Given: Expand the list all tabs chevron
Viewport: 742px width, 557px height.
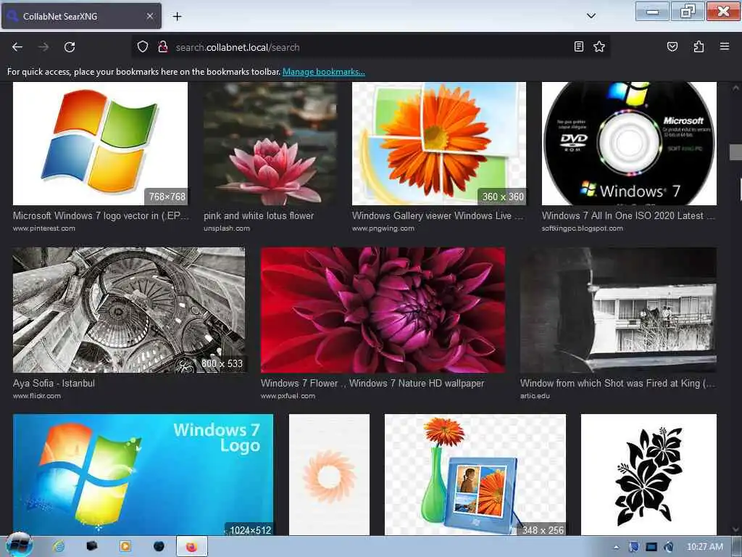Looking at the screenshot, I should [x=591, y=16].
